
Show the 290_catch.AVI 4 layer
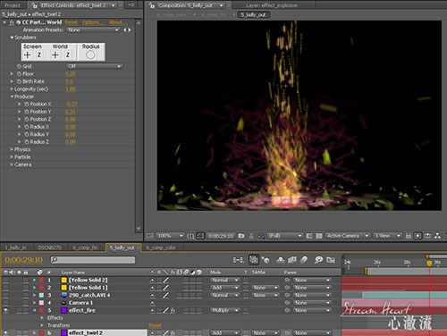pos(5,295)
